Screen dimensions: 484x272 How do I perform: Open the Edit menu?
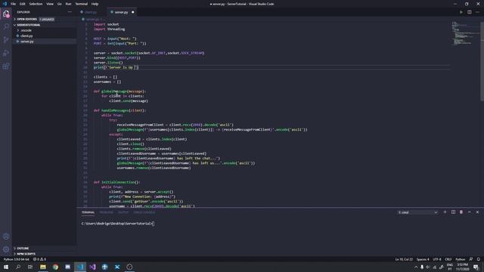pos(23,4)
